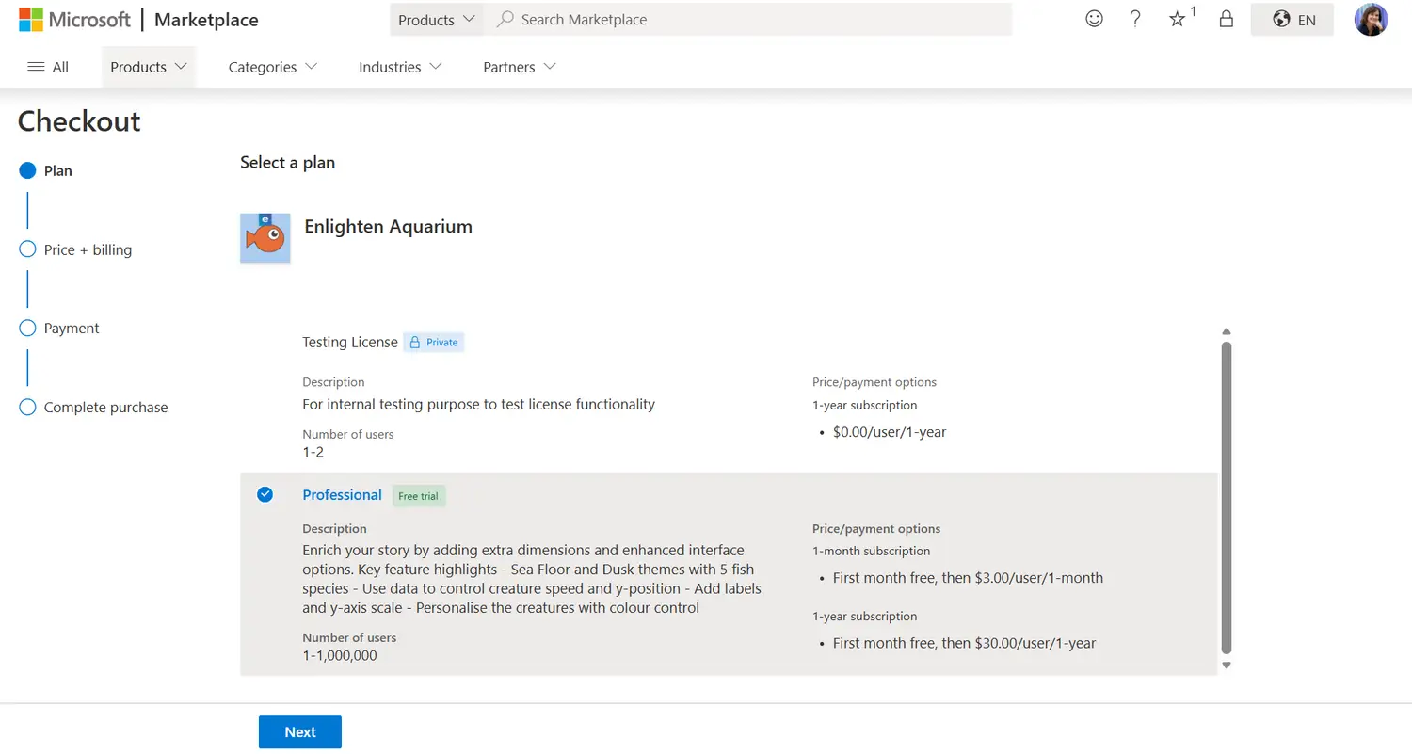The height and width of the screenshot is (754, 1412).
Task: Open the EN language selector globe
Action: pos(1292,19)
